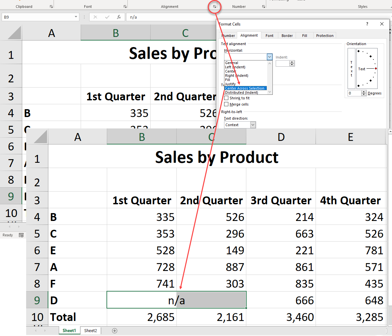The width and height of the screenshot is (392, 336).
Task: Click the orientation dial's red diamond marker
Action: click(x=376, y=69)
